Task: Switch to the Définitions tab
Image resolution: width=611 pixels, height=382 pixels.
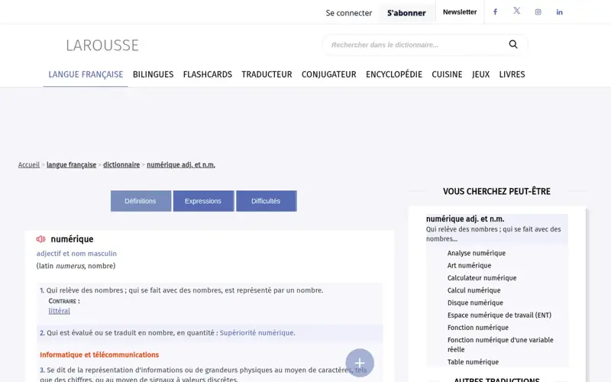Action: [141, 201]
